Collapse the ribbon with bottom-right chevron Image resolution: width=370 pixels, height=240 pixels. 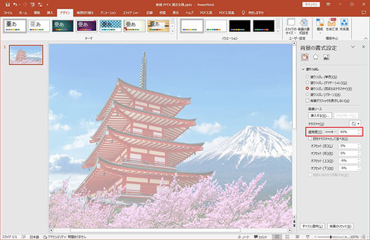coord(366,38)
